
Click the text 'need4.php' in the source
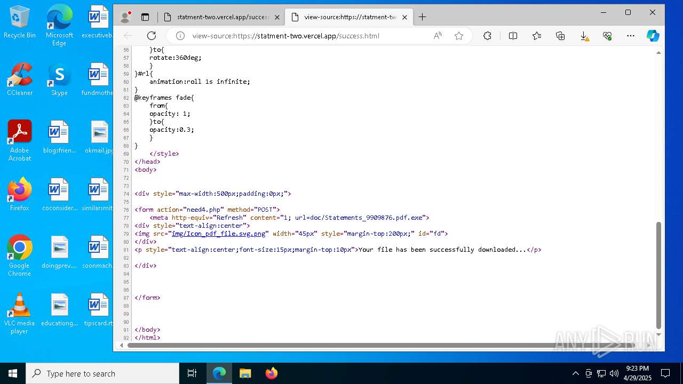tap(203, 210)
